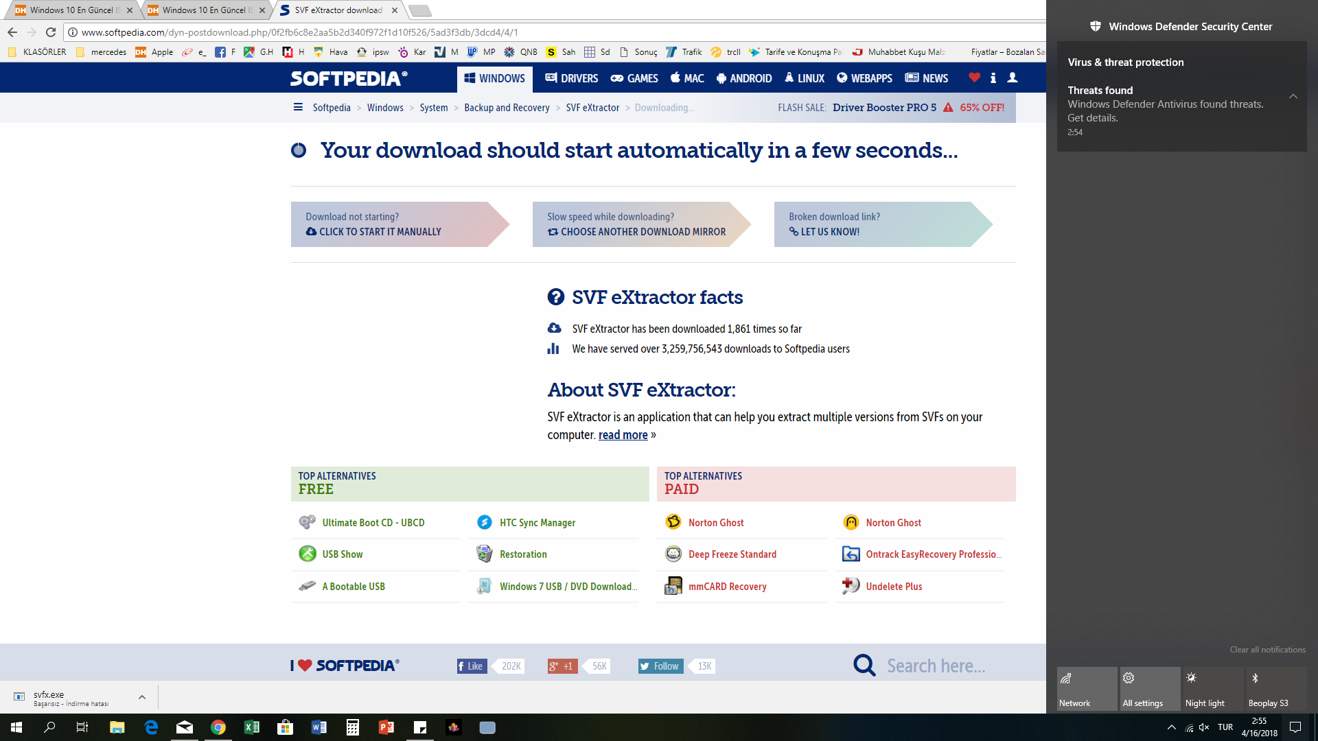Viewport: 1318px width, 741px height.
Task: Open HTC Sync Manager alternative
Action: tap(537, 523)
